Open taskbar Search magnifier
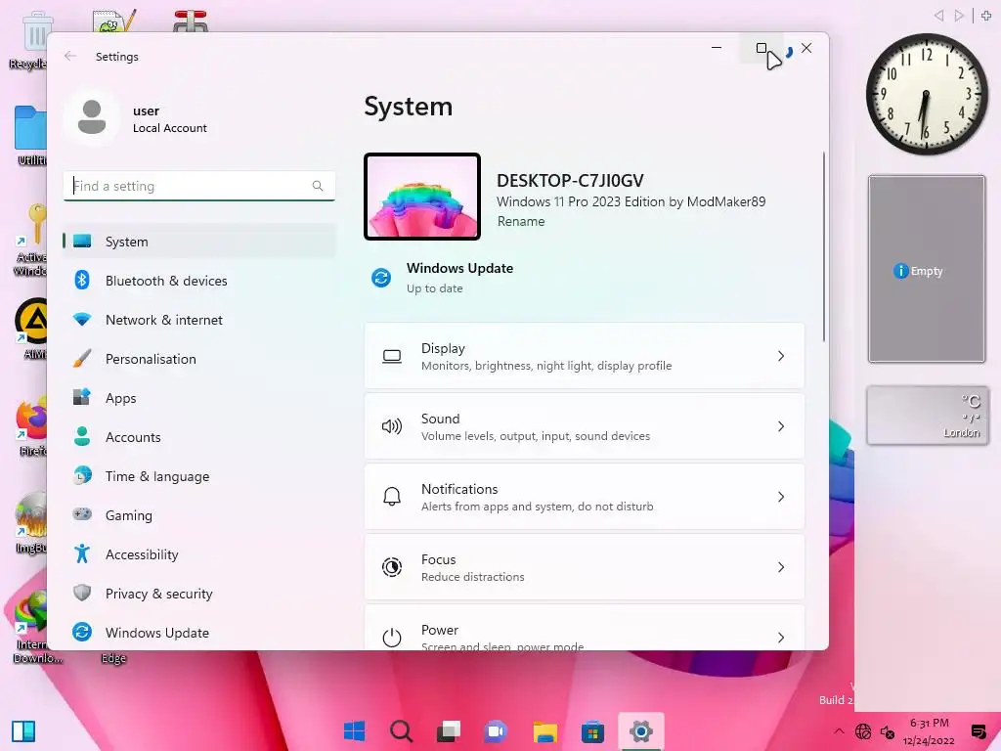1001x751 pixels. pyautogui.click(x=402, y=731)
